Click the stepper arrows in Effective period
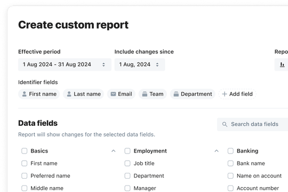288x192 pixels. tap(103, 65)
